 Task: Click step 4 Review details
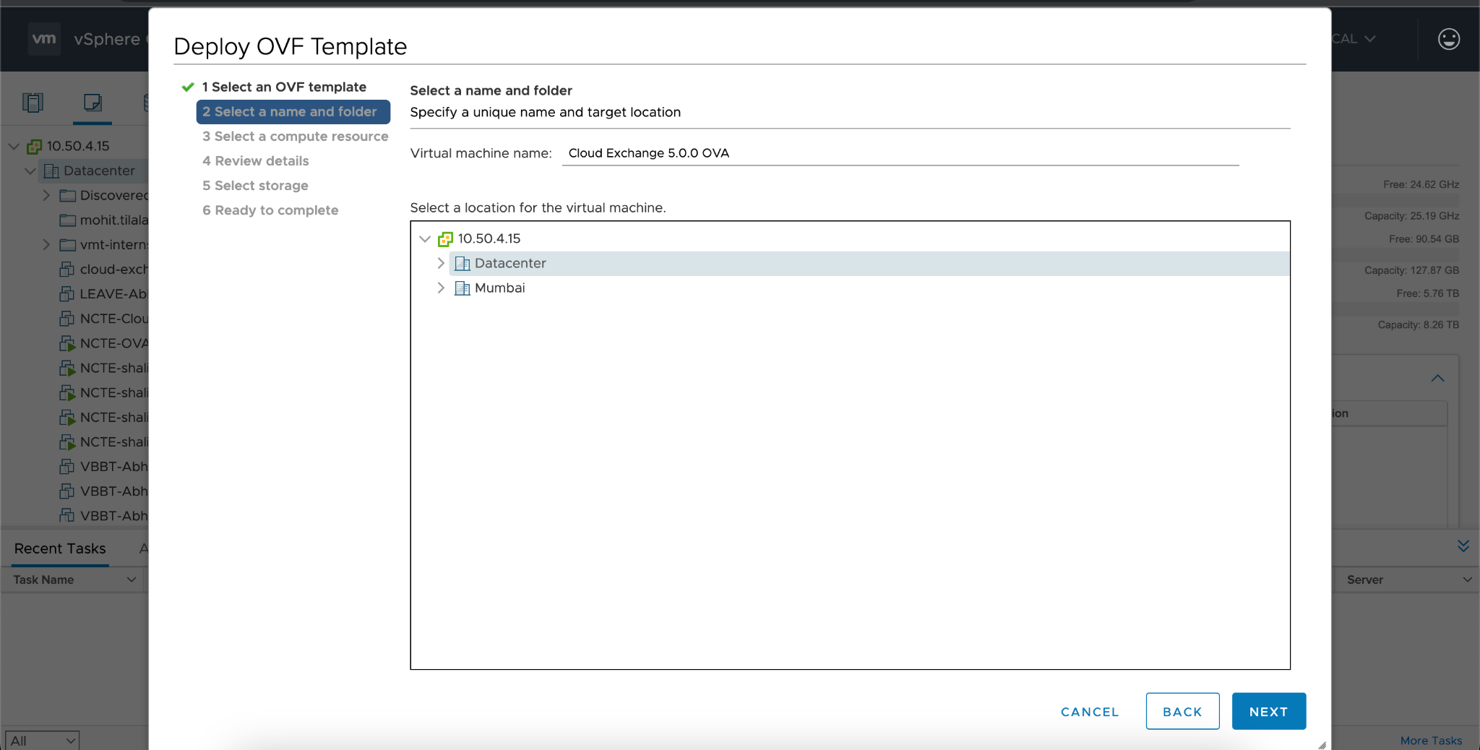pos(255,161)
